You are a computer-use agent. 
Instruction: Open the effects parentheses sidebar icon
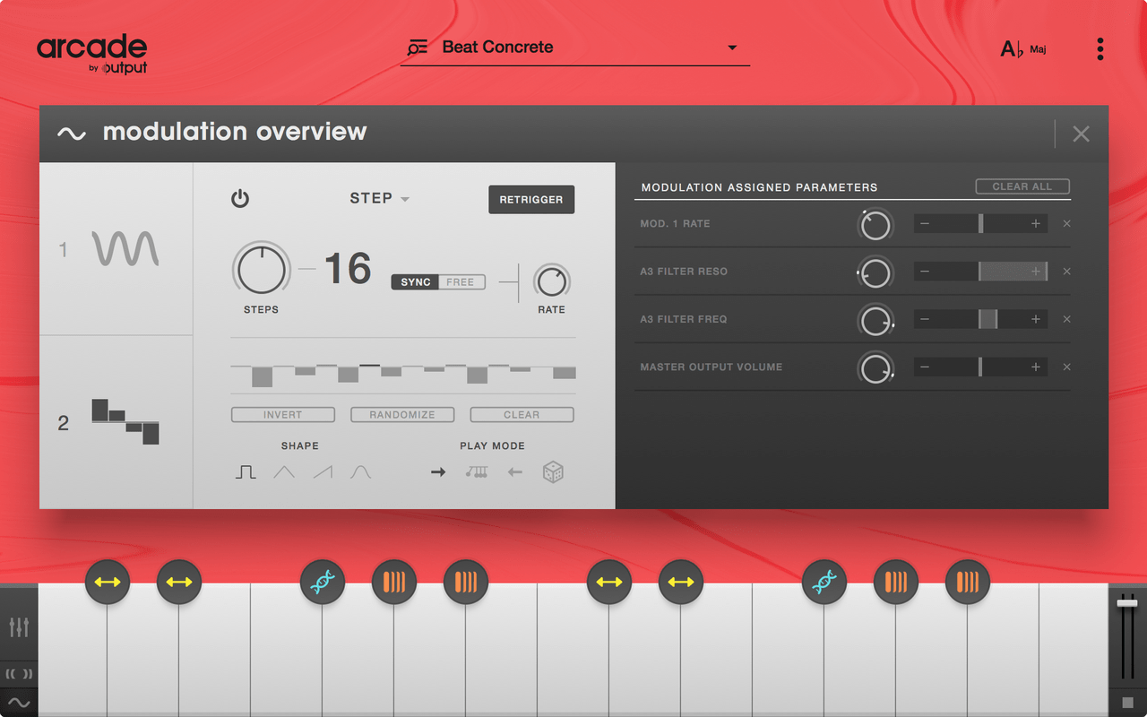19,674
